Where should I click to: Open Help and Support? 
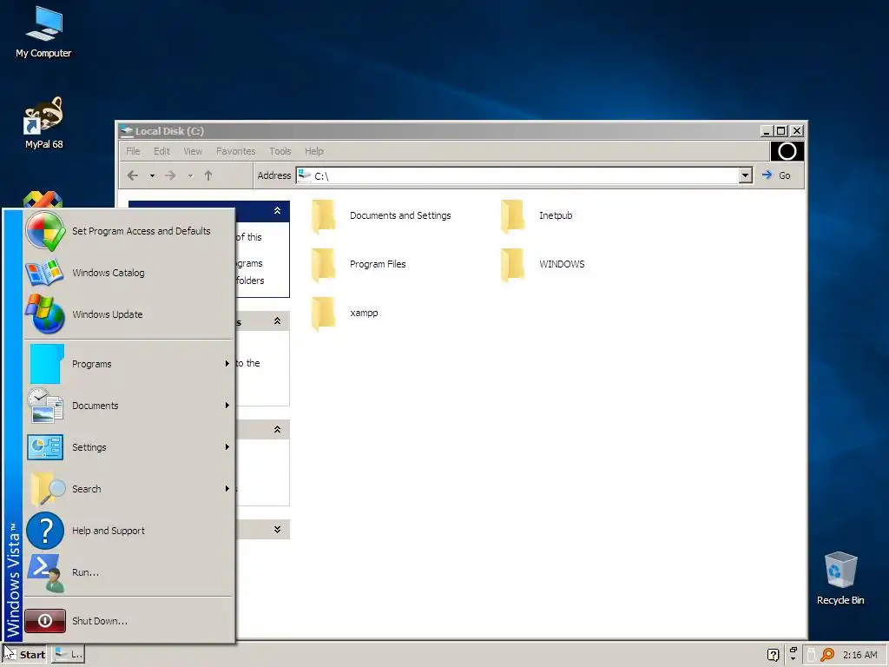(128, 531)
